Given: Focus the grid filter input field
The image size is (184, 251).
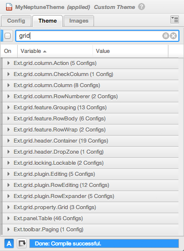Looking at the screenshot, I should (89, 36).
